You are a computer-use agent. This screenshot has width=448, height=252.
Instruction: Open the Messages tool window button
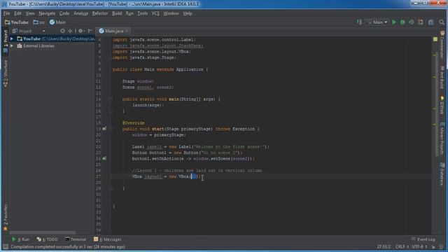[108, 239]
